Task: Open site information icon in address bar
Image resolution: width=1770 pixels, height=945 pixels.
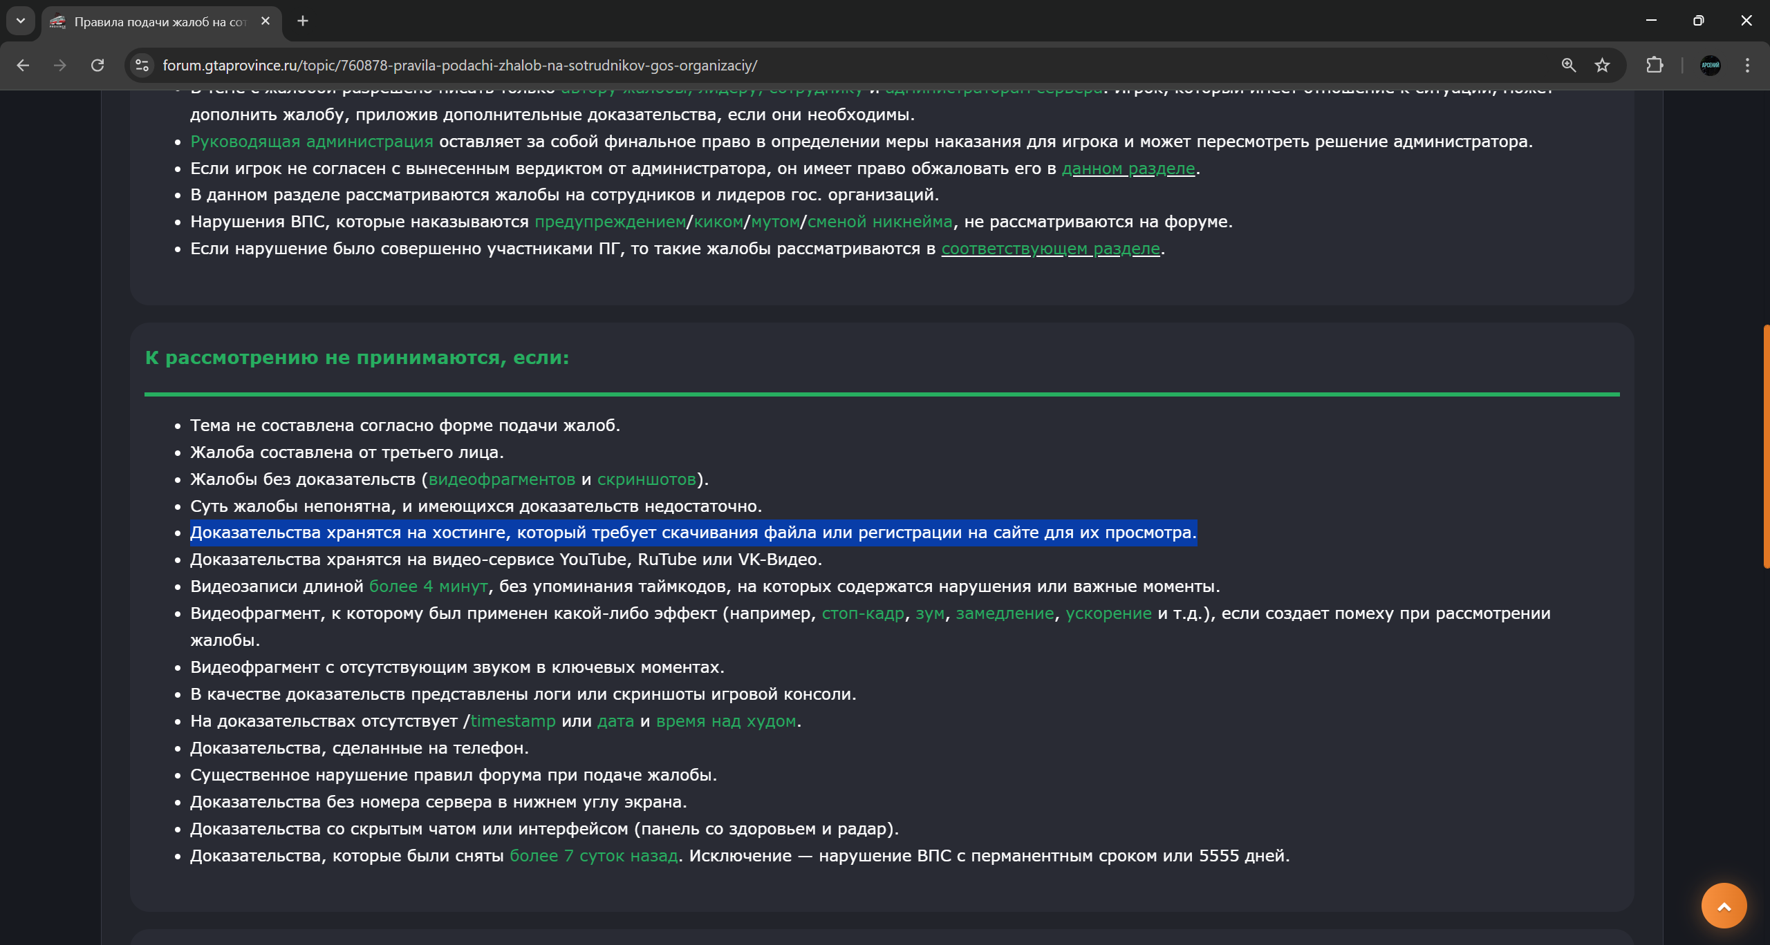Action: tap(142, 66)
